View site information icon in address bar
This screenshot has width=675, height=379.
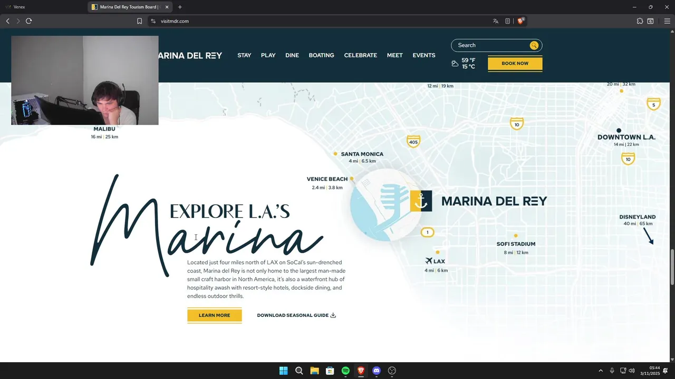point(153,21)
